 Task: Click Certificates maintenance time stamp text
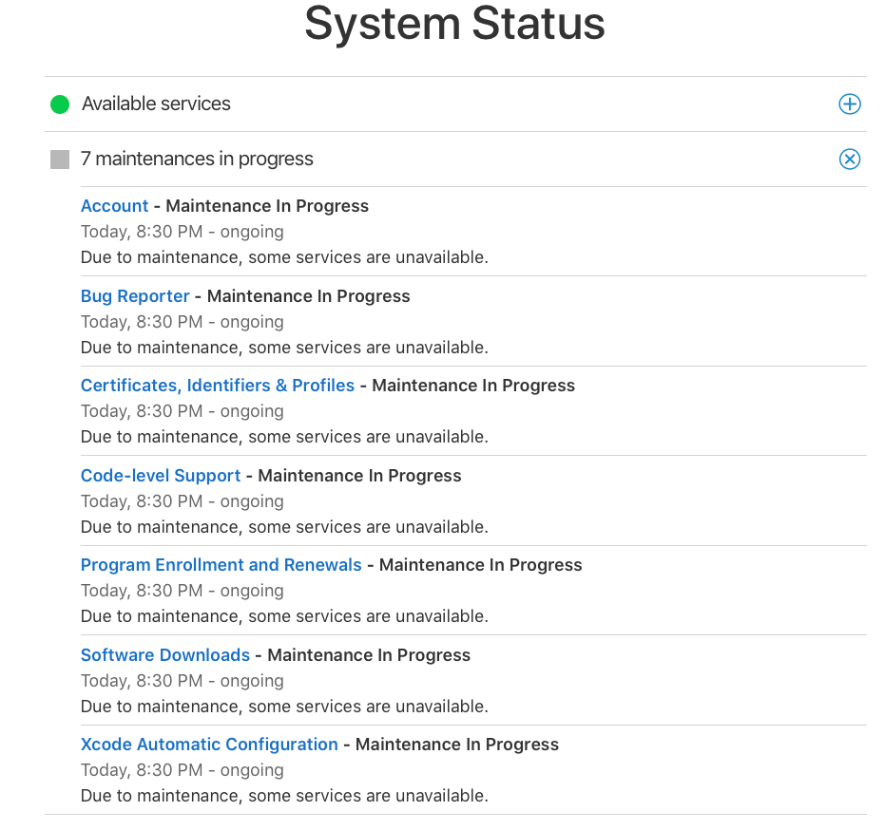click(x=183, y=411)
